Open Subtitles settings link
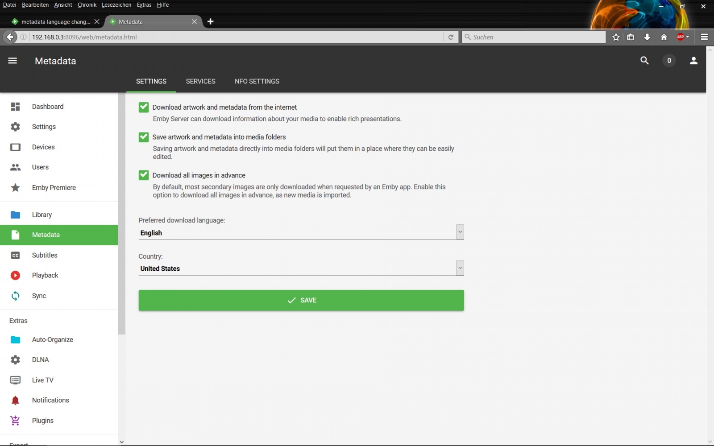Screen dimensions: 714x446 (x=45, y=256)
